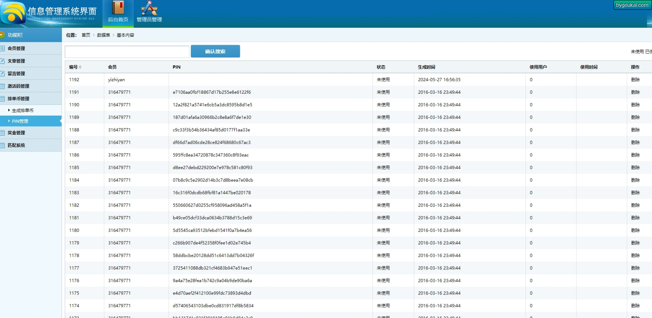
Task: Select 生成排单币 submenu item
Action: point(23,111)
